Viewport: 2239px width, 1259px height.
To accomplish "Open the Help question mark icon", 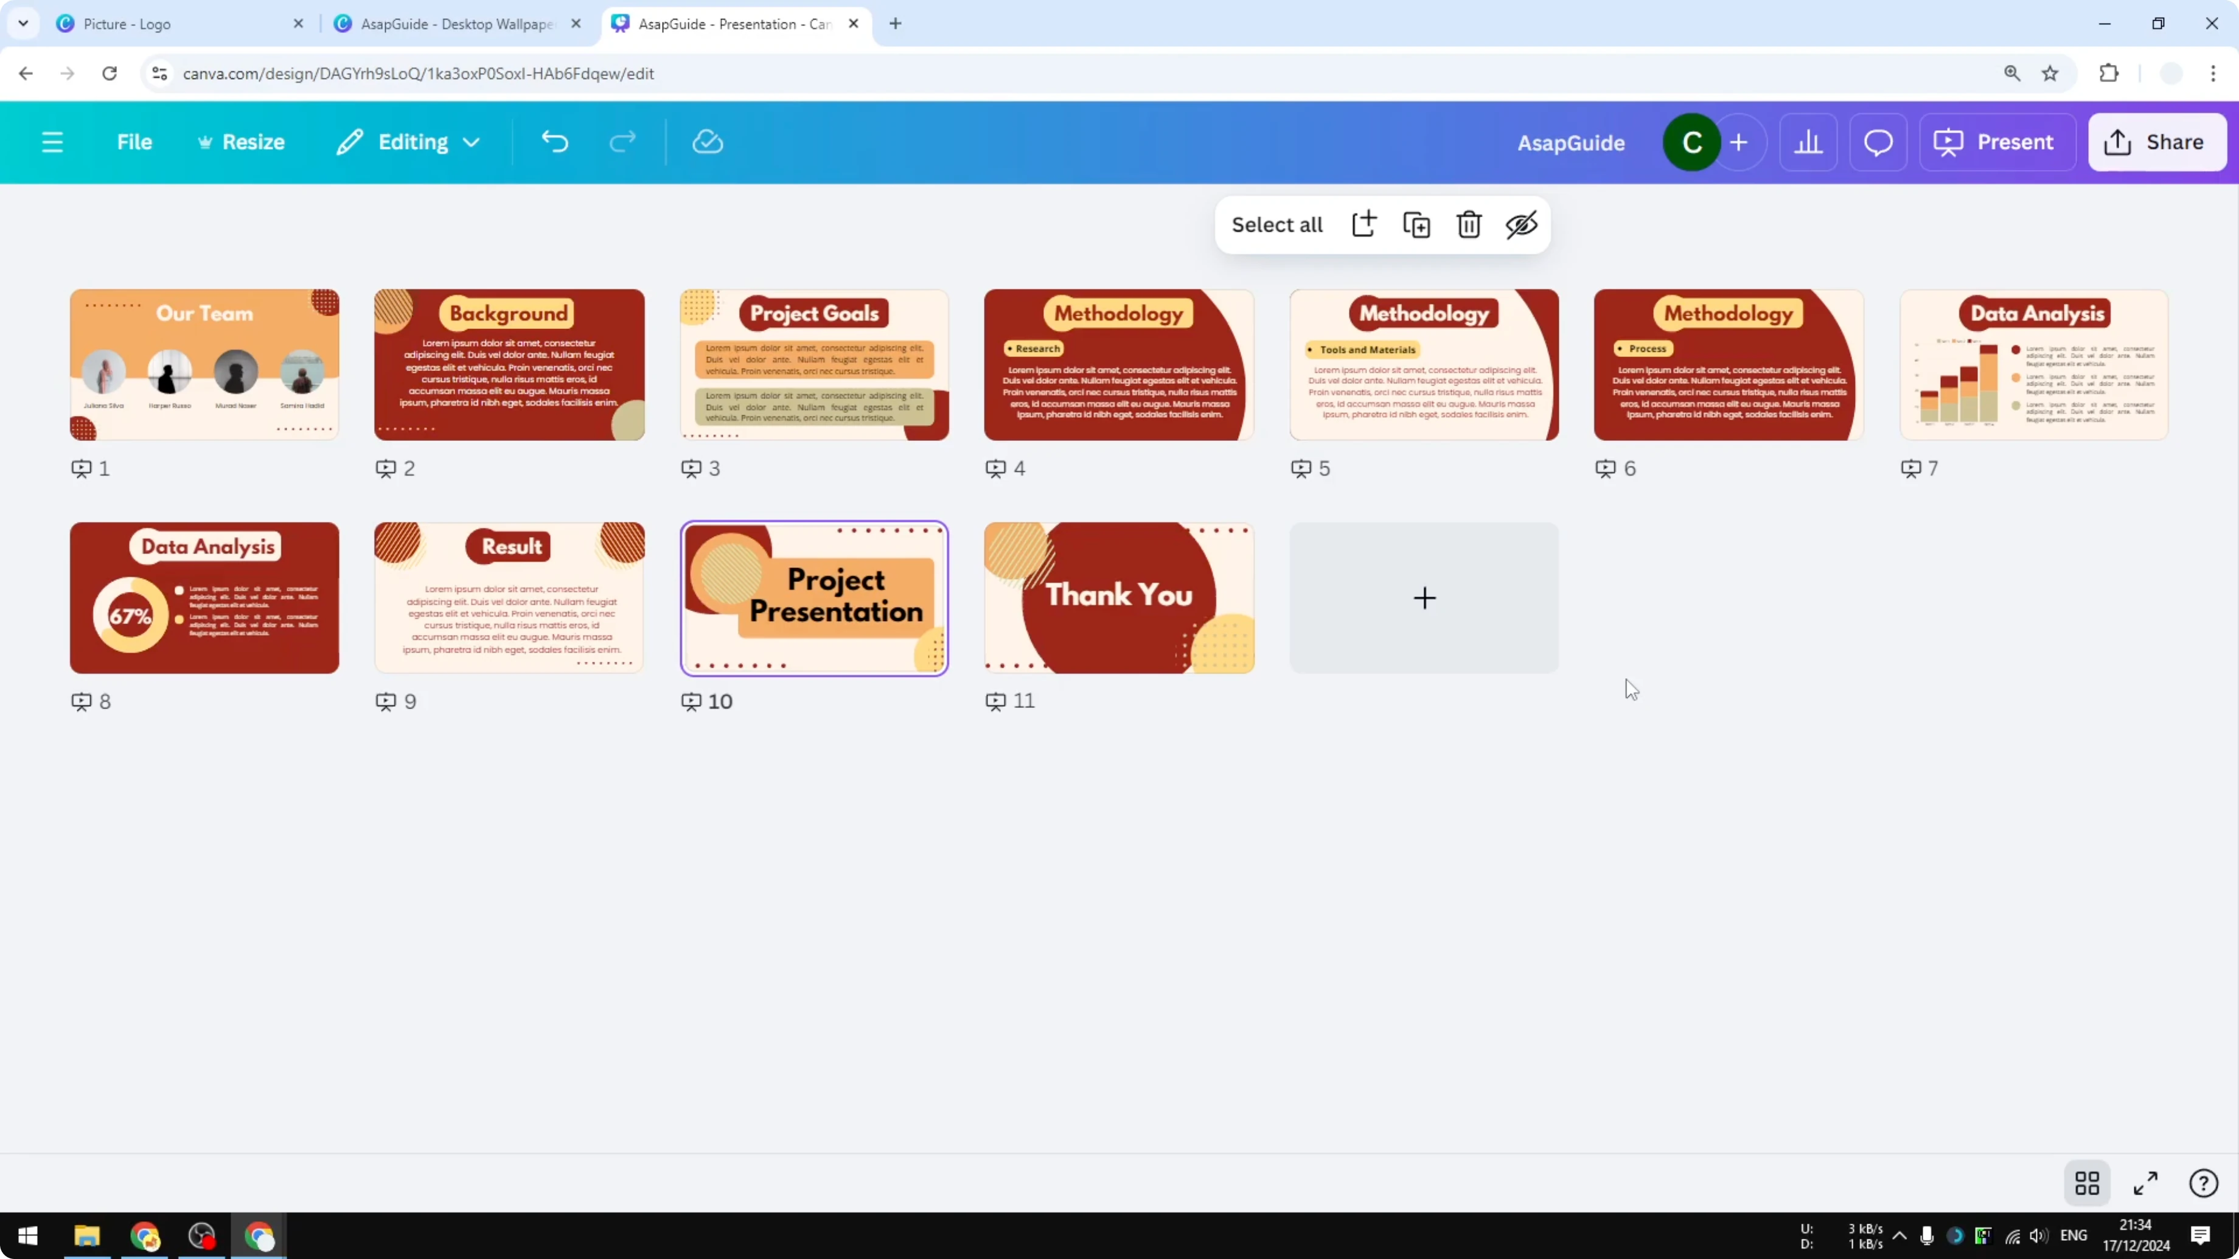I will (x=2203, y=1182).
